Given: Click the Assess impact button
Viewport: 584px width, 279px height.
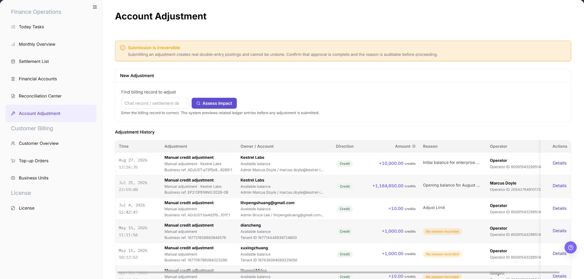Looking at the screenshot, I should pyautogui.click(x=214, y=103).
